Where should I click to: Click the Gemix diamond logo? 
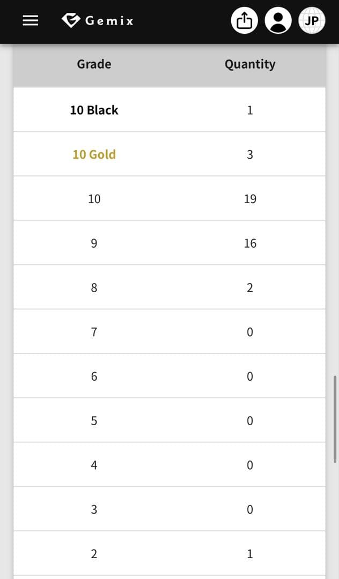point(71,20)
